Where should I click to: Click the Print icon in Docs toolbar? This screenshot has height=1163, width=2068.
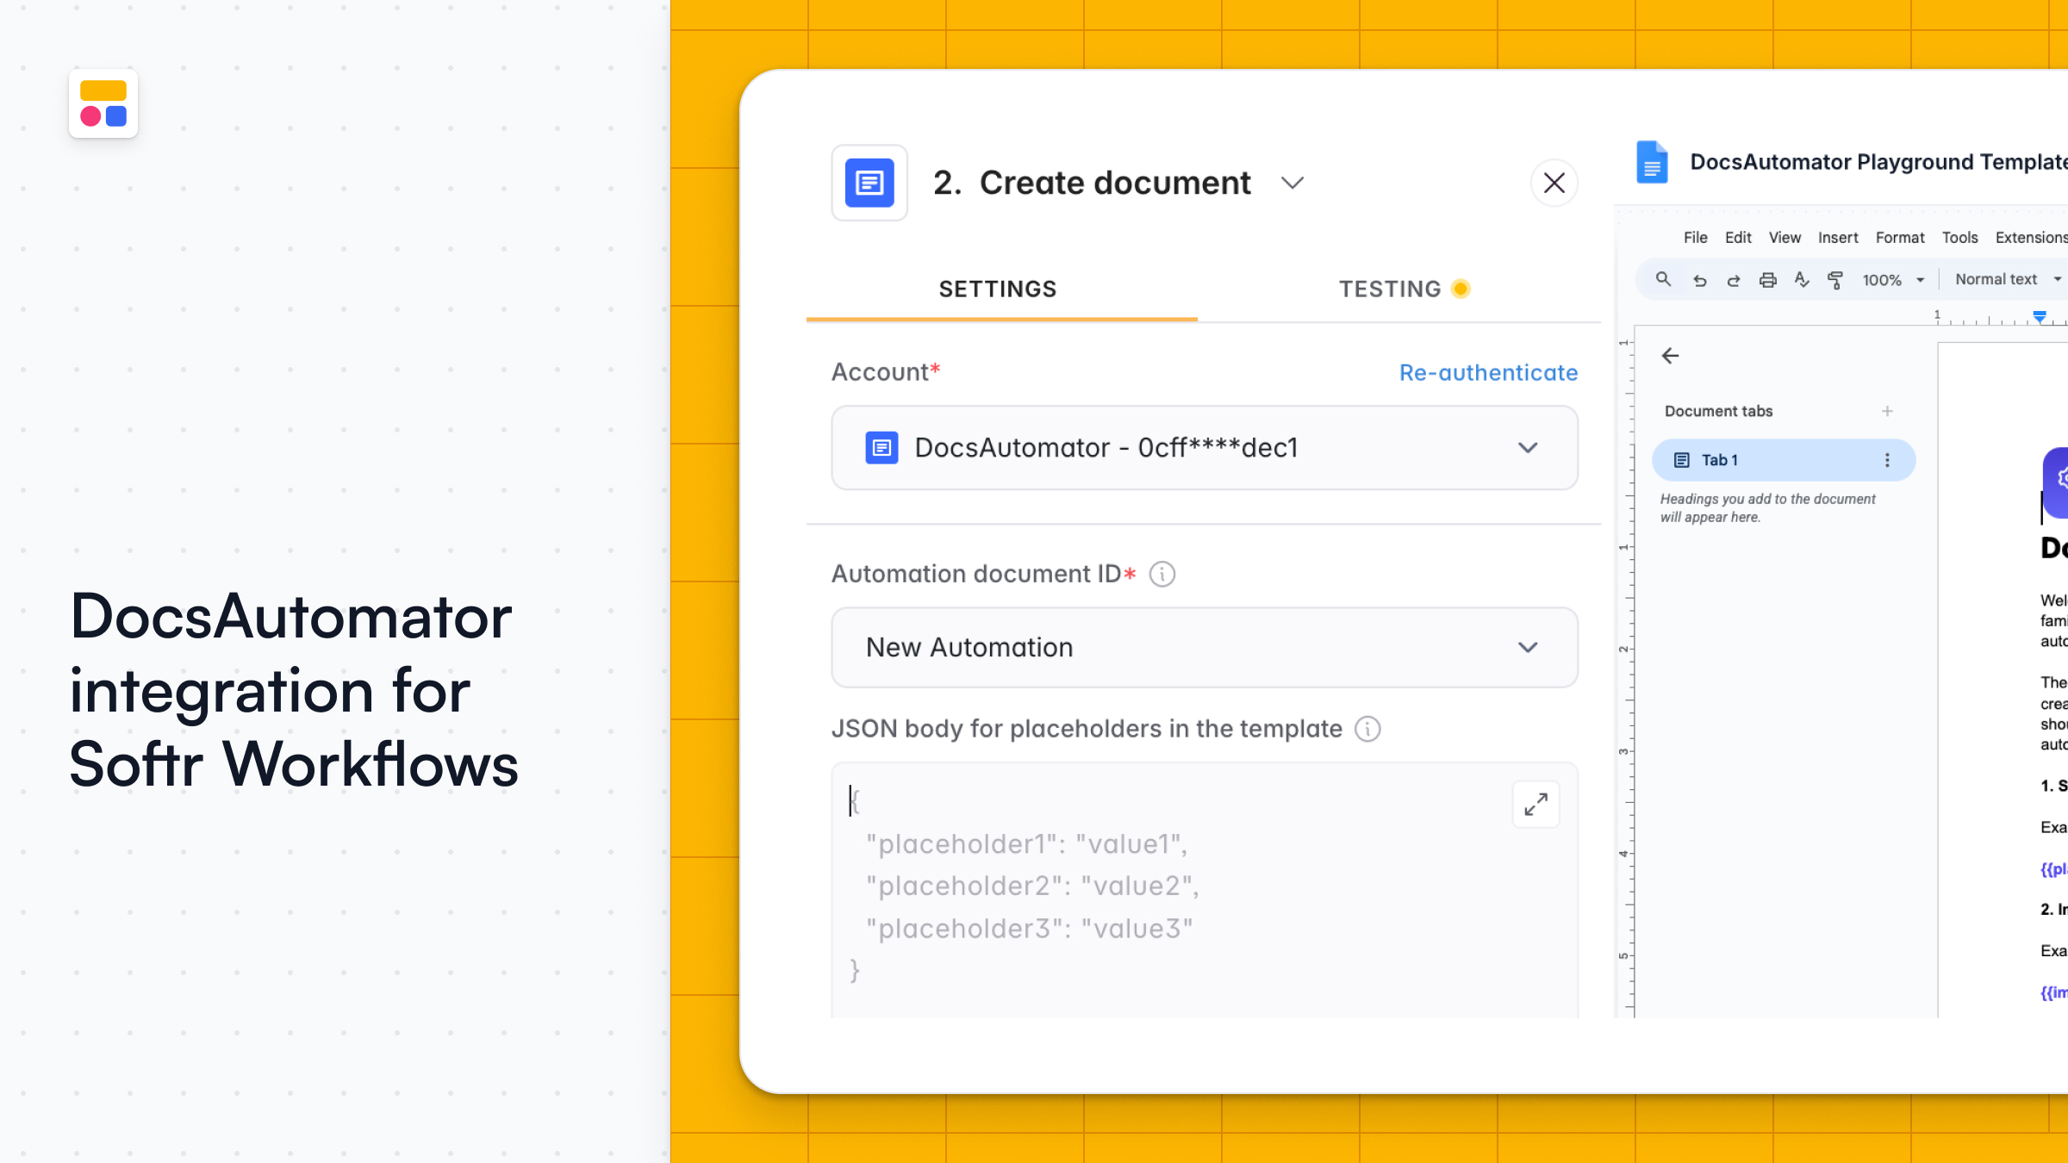[1768, 280]
